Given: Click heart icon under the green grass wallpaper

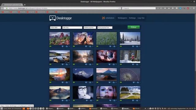Looking at the screenshot, I should click(110, 46).
